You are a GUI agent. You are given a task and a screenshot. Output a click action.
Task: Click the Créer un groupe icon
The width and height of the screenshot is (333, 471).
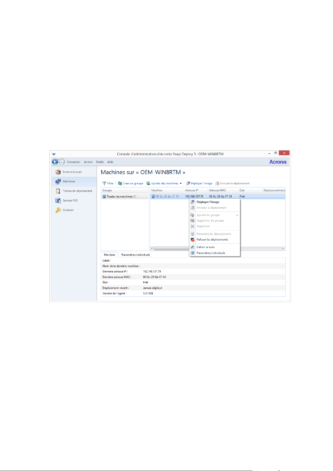(x=120, y=183)
